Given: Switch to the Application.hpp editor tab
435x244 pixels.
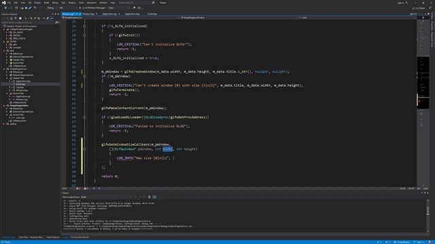Looking at the screenshot, I should coord(132,14).
